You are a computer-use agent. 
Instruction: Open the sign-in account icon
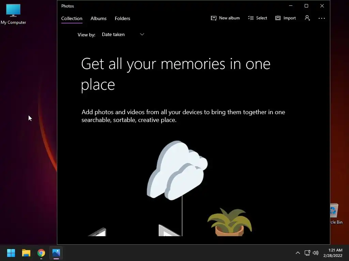tap(307, 18)
